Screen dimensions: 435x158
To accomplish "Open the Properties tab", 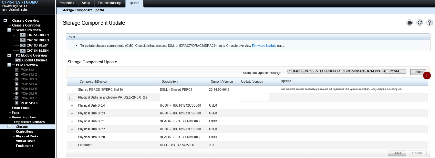I will (x=67, y=3).
